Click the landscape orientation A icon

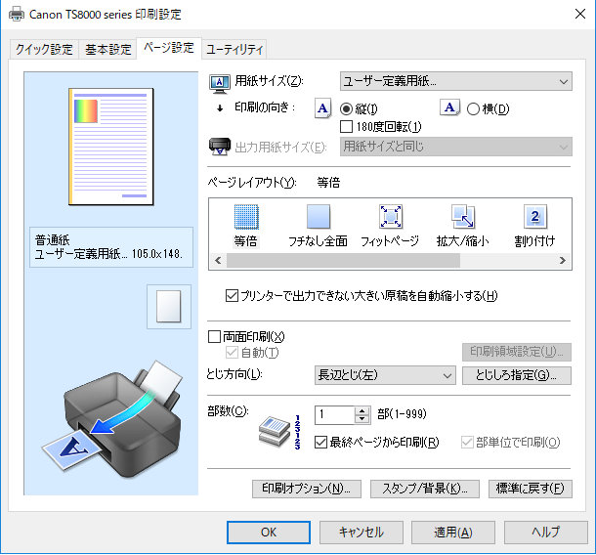click(449, 107)
